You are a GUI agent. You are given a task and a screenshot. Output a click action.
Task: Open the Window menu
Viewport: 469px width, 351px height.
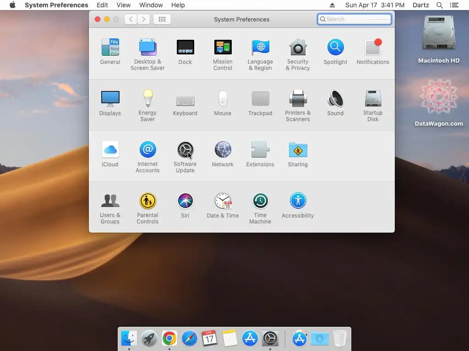click(151, 5)
